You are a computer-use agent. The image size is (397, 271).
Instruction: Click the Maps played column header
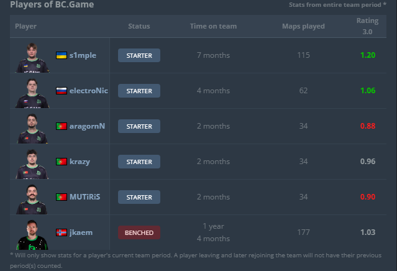[x=303, y=26]
